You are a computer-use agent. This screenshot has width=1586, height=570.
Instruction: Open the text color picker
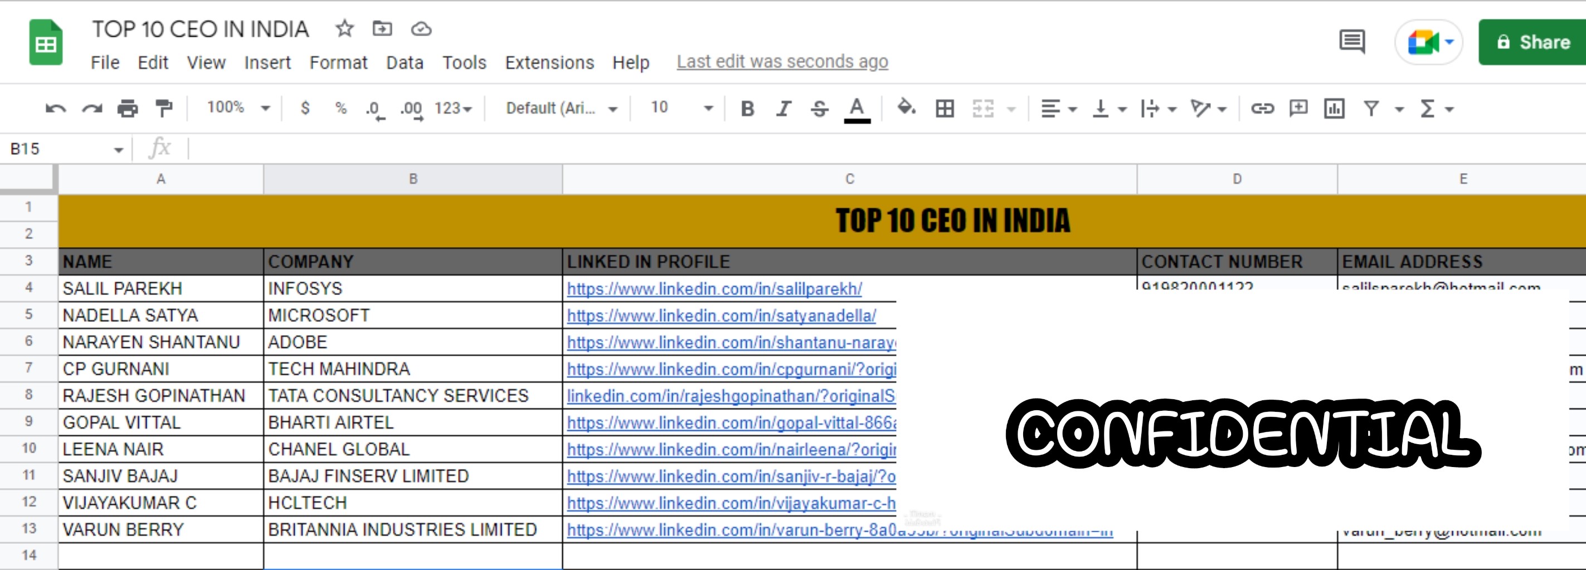[x=857, y=110]
